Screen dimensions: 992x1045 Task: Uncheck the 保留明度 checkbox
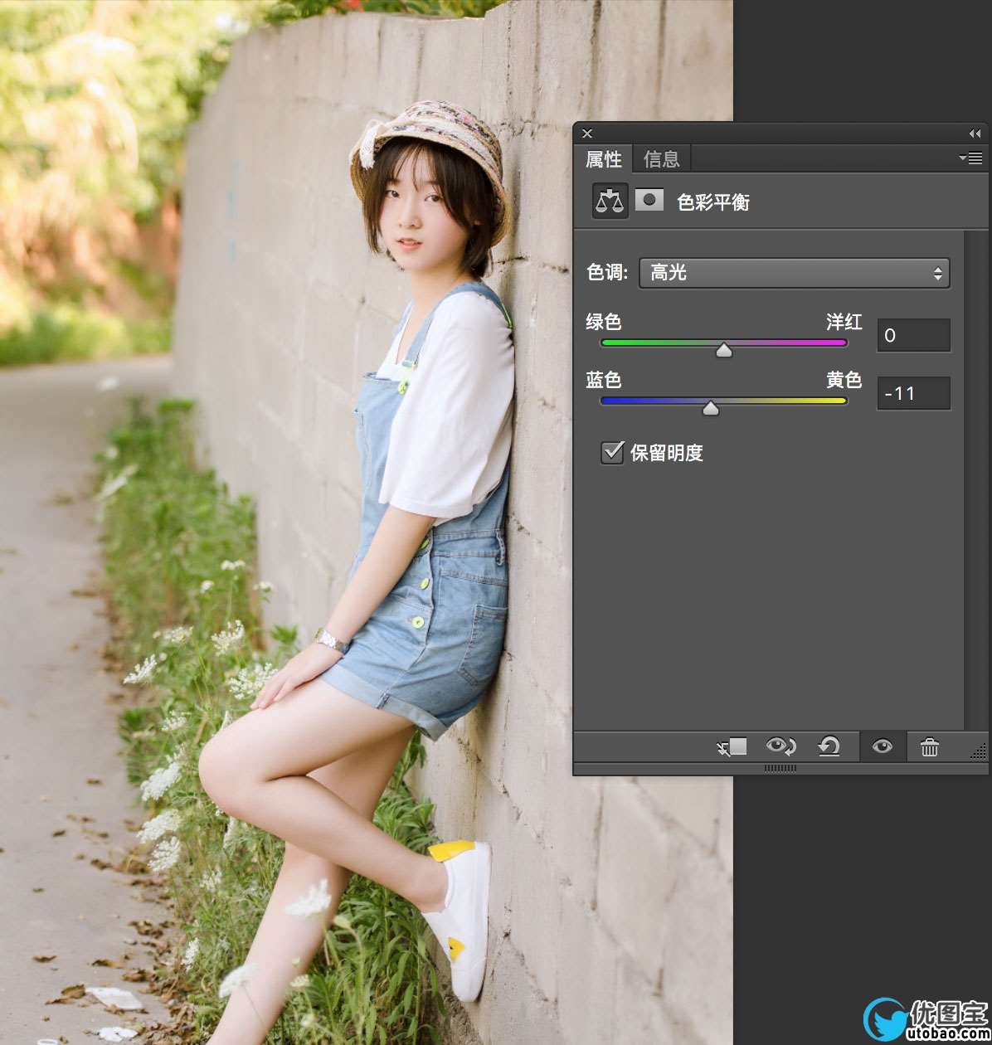[x=612, y=453]
